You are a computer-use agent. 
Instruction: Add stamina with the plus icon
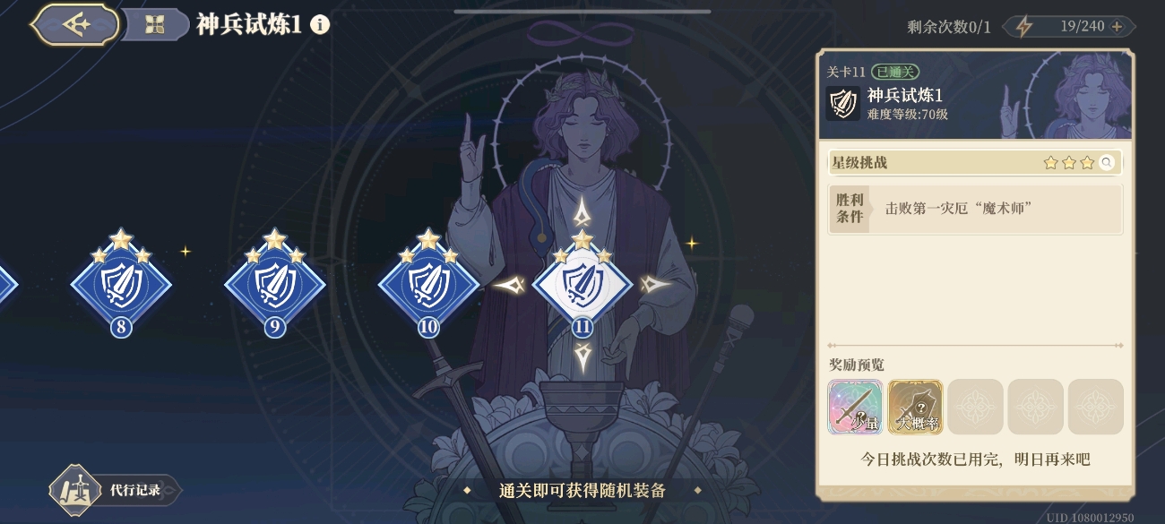[x=1117, y=26]
